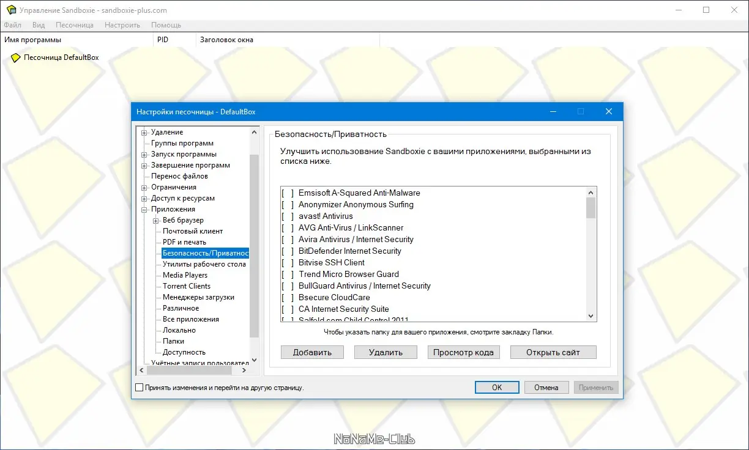Click the application list scroll up arrow
Image resolution: width=749 pixels, height=450 pixels.
591,193
